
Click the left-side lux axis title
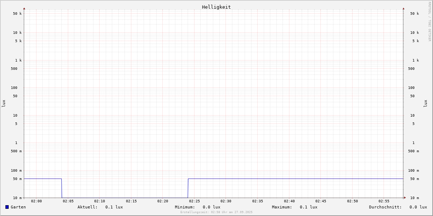[4, 103]
